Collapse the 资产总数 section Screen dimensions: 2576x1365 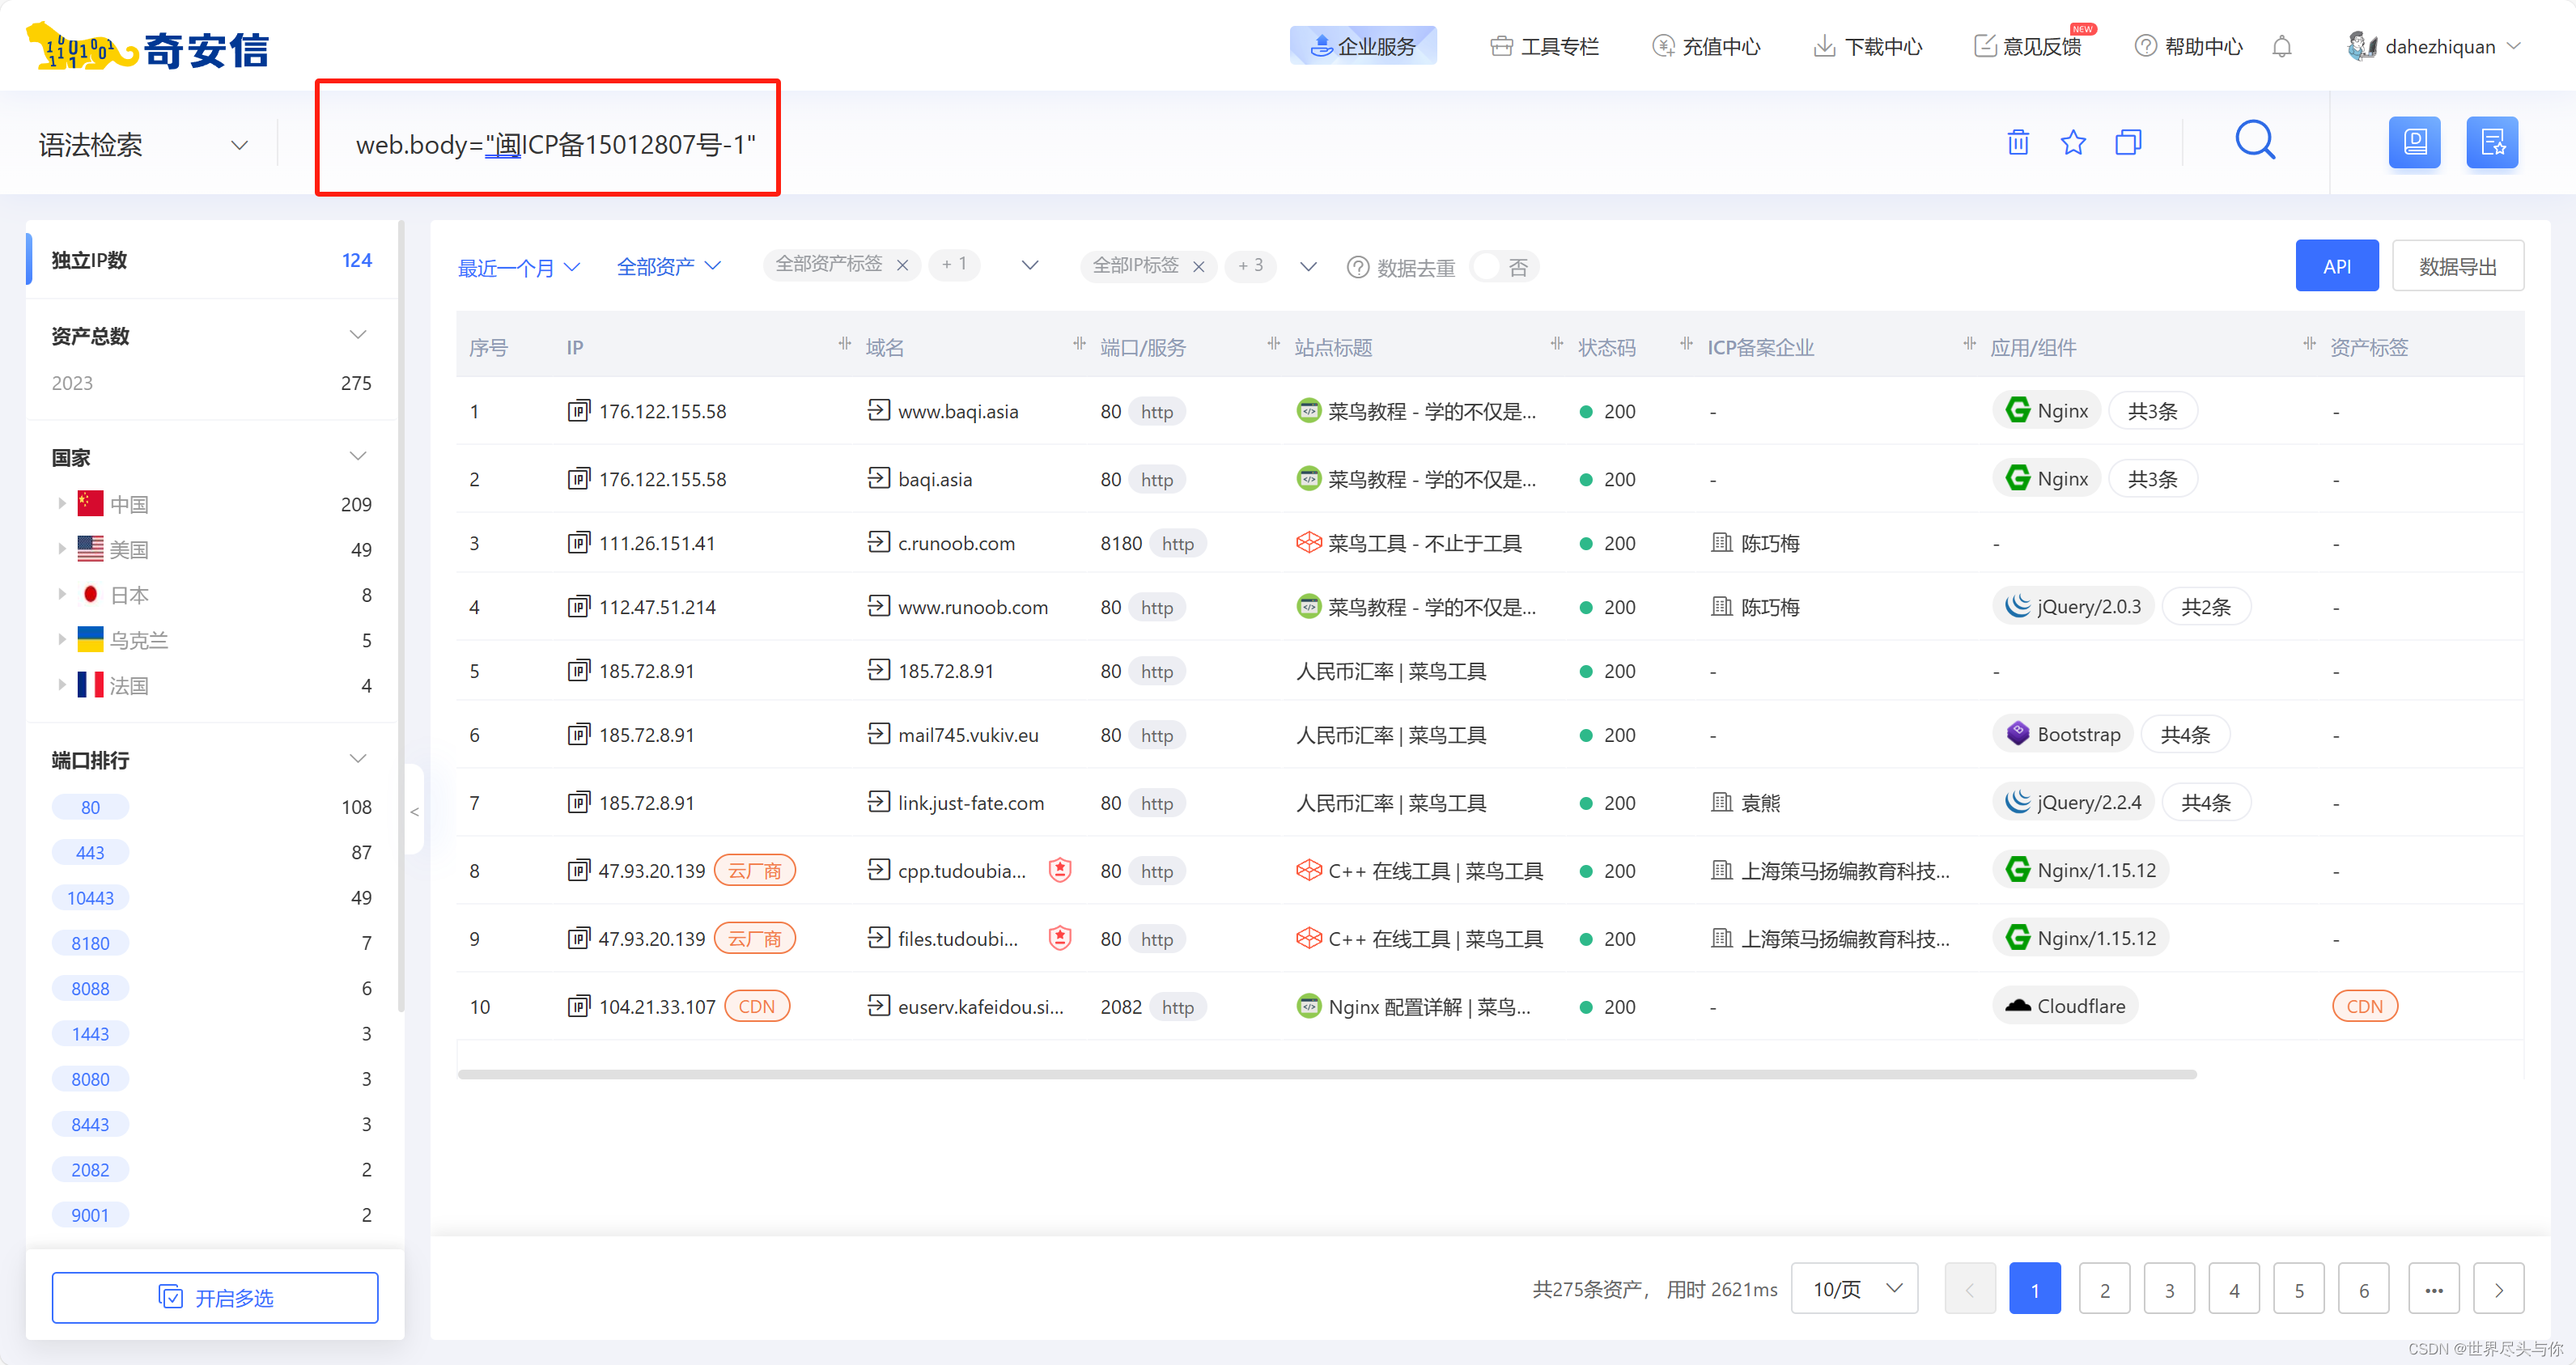357,335
